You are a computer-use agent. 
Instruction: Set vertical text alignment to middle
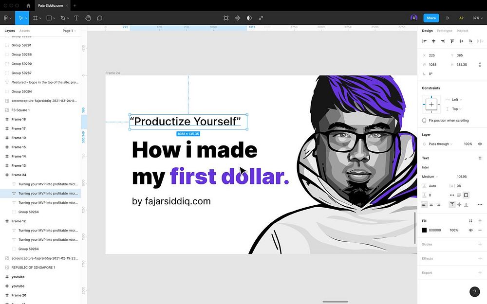pyautogui.click(x=459, y=204)
